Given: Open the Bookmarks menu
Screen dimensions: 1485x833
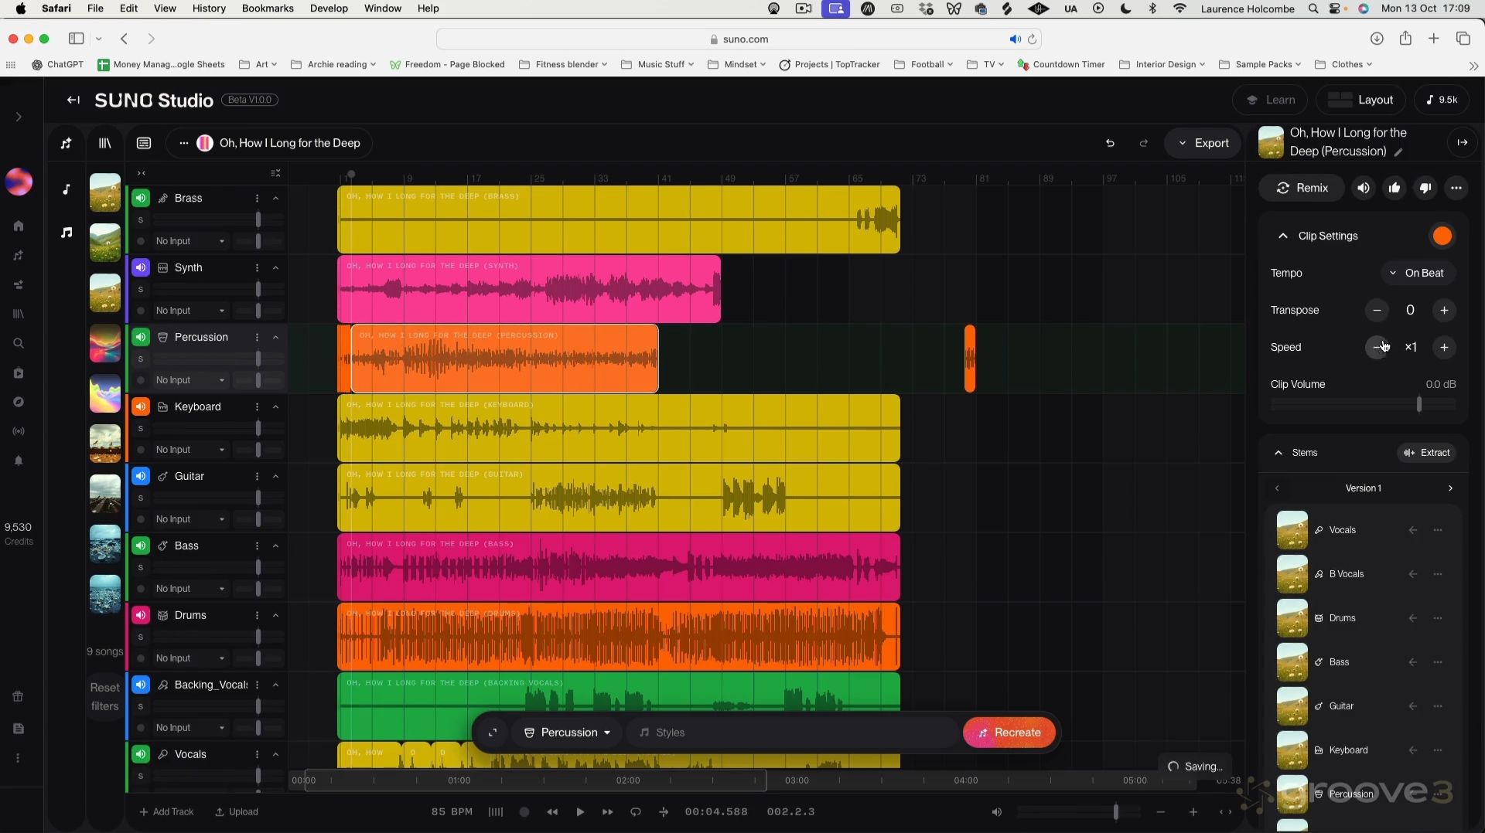Looking at the screenshot, I should coord(268,8).
